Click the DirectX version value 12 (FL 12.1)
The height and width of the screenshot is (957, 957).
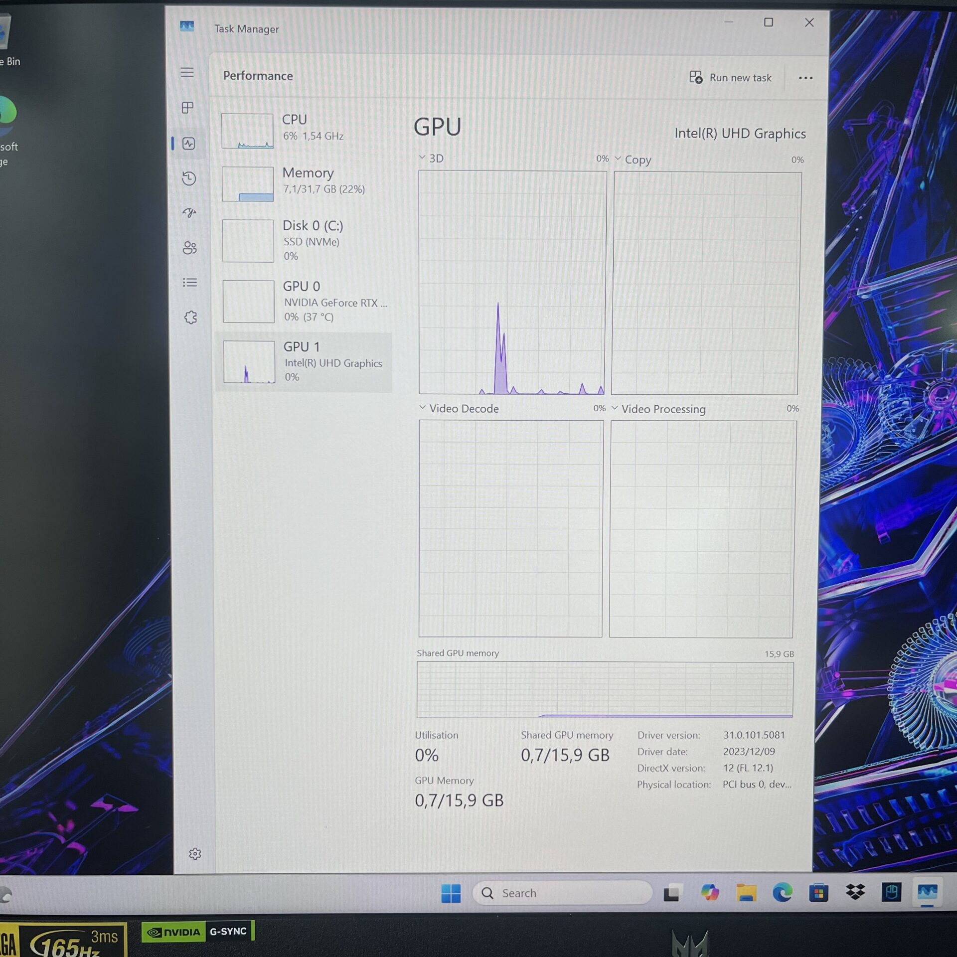(748, 768)
